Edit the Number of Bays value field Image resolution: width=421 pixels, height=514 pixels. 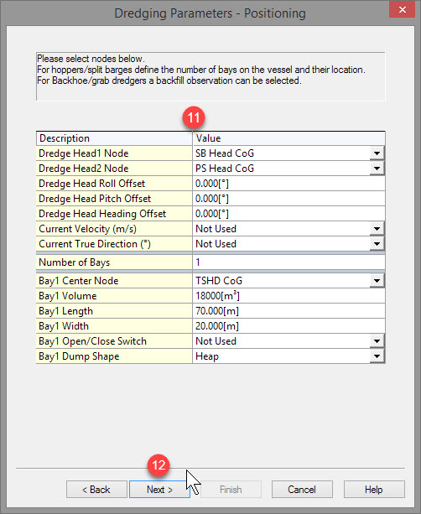[x=288, y=262]
